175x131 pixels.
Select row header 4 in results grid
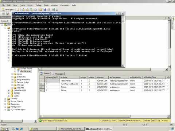[42, 90]
